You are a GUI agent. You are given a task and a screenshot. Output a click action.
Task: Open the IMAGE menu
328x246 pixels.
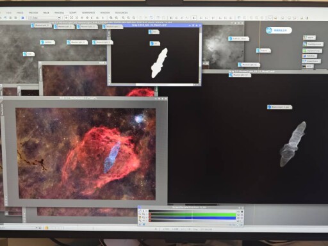pos(20,13)
